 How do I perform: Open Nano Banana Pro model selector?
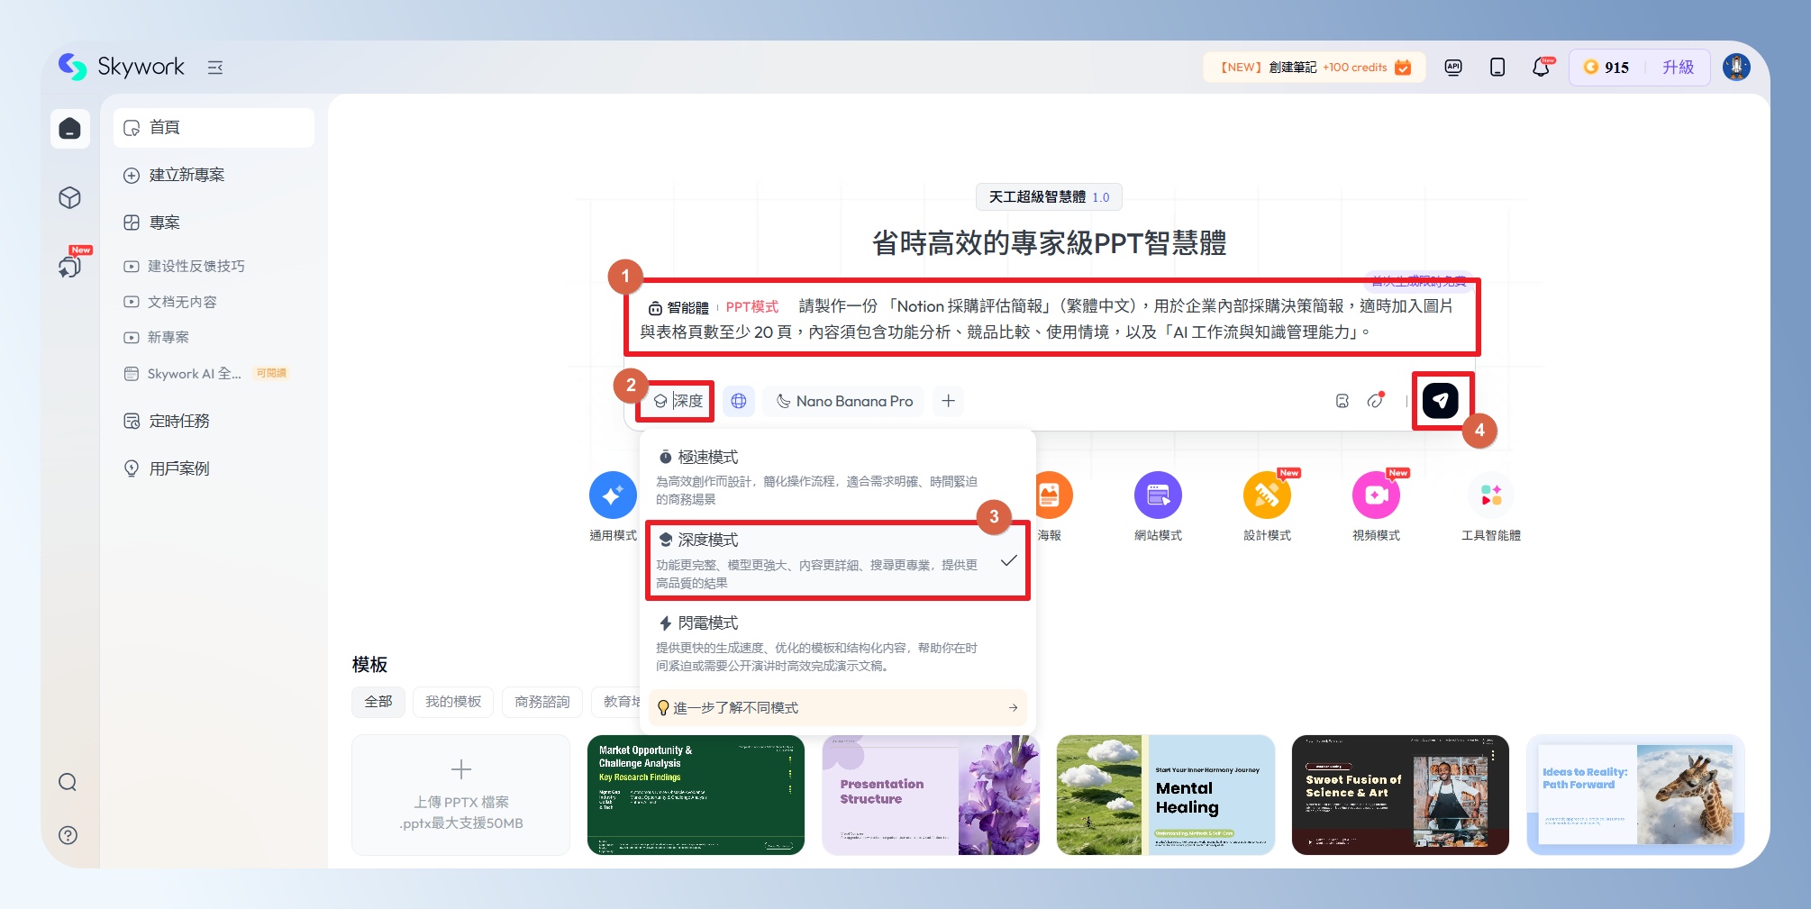[x=845, y=401]
